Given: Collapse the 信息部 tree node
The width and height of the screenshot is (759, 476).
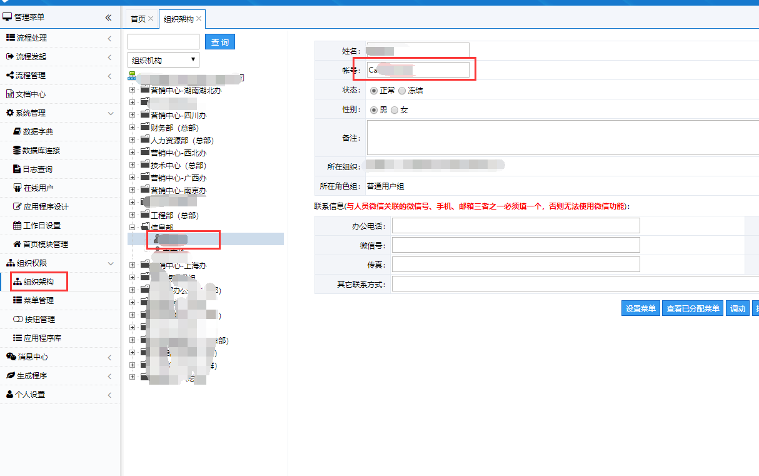Looking at the screenshot, I should 132,228.
